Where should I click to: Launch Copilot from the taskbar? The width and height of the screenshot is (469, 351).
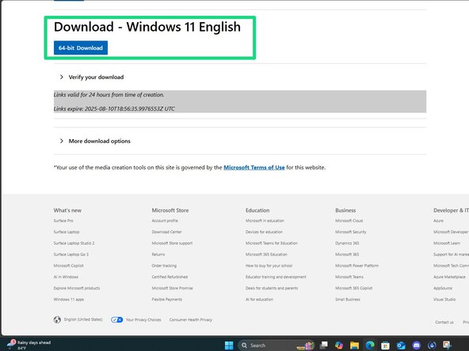[339, 345]
